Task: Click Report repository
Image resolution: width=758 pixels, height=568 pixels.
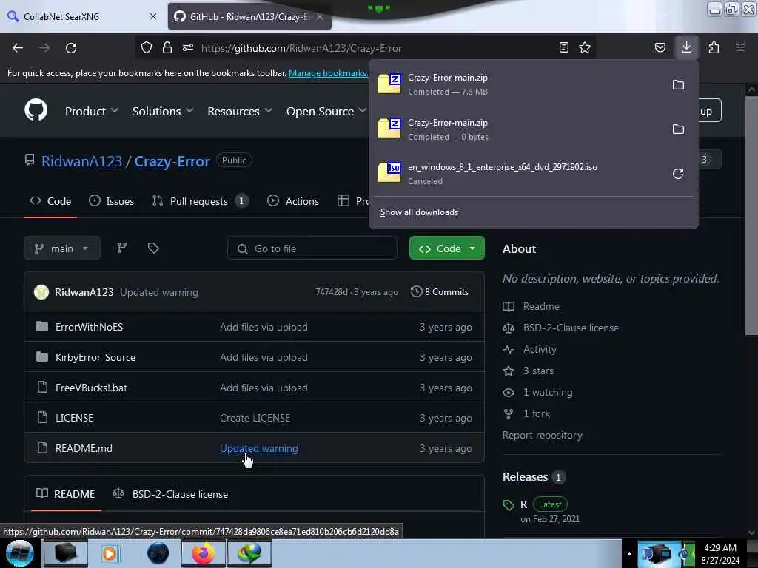Action: [x=543, y=435]
